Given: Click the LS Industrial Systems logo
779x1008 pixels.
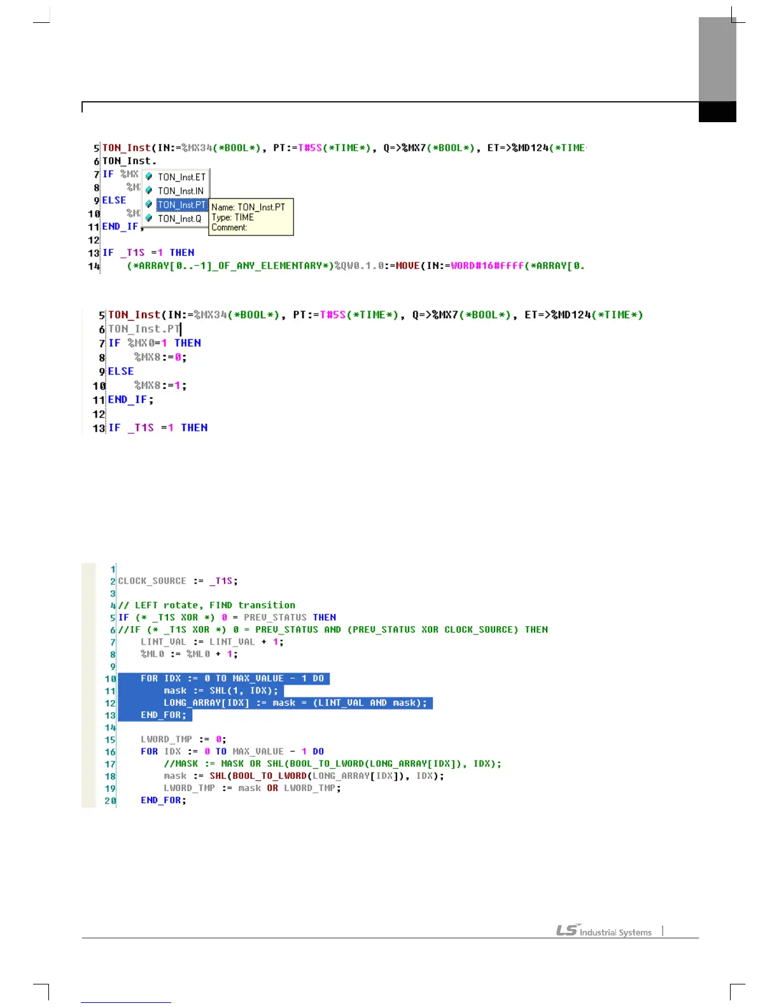Looking at the screenshot, I should (x=604, y=931).
